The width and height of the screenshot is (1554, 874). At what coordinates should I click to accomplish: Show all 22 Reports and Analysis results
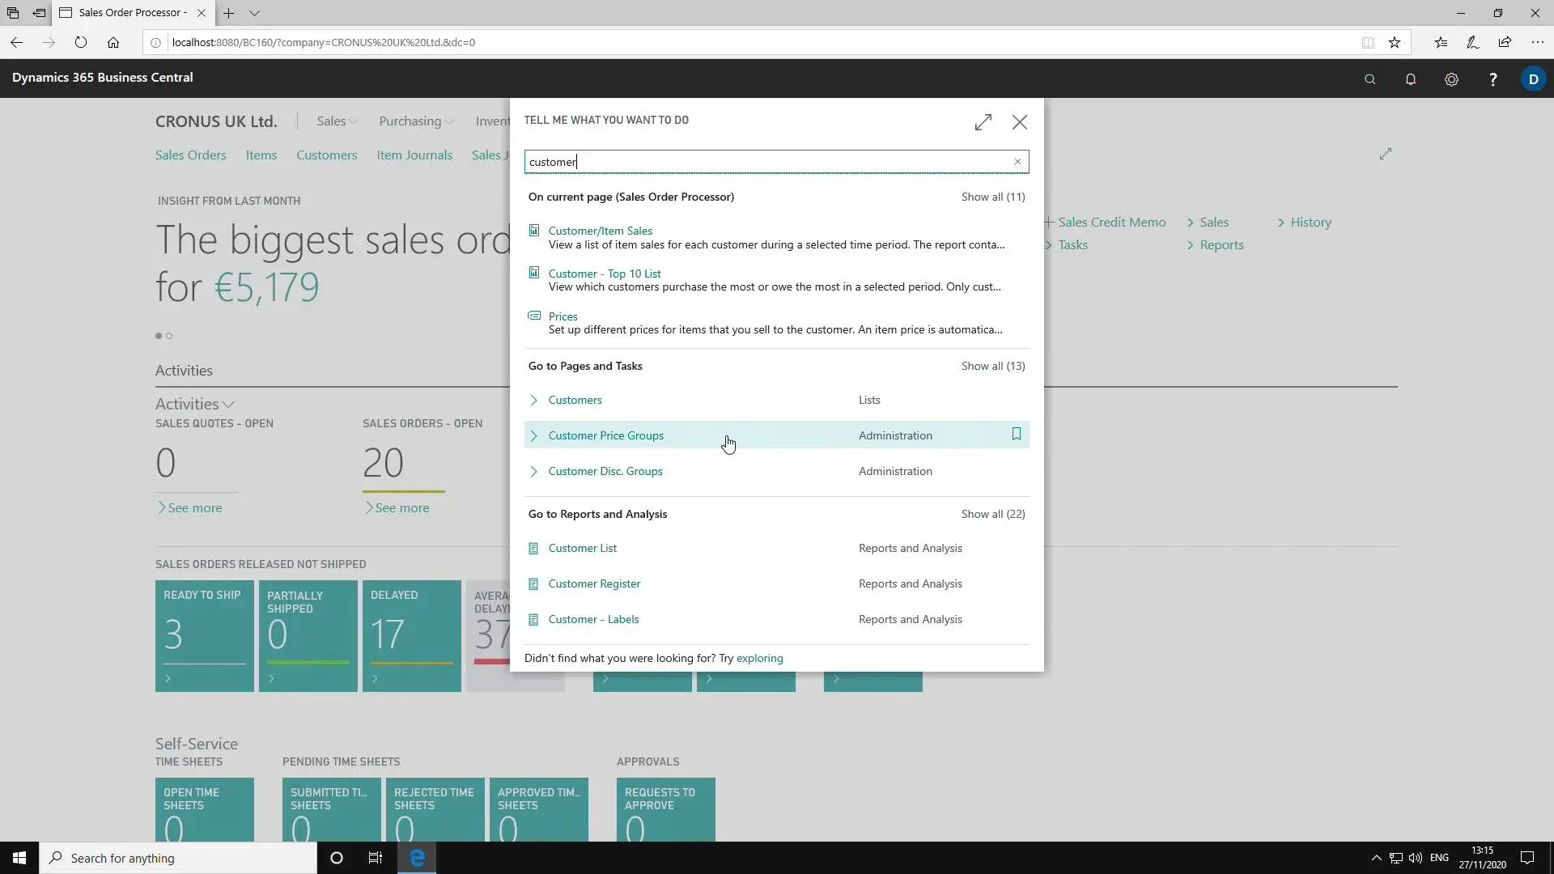point(992,515)
